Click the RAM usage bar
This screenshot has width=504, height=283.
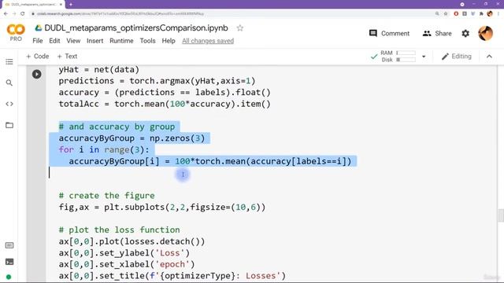tap(406, 53)
